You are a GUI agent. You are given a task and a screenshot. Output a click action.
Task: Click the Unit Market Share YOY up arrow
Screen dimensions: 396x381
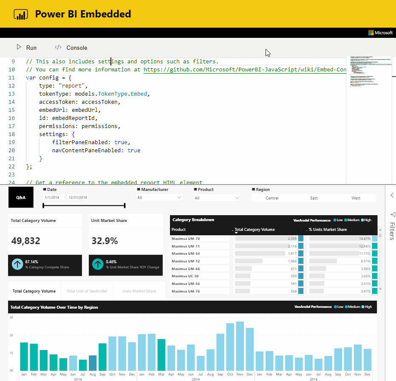(x=98, y=264)
